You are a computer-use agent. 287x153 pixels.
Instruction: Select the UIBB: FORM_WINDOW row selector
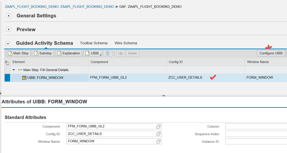7,78
